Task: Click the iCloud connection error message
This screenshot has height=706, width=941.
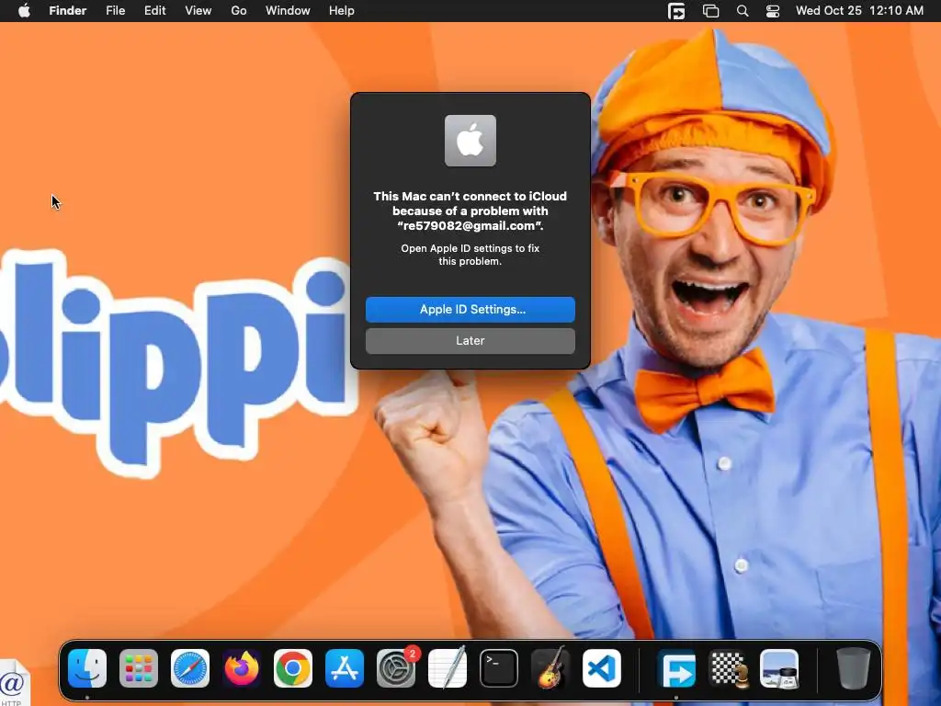Action: pyautogui.click(x=470, y=211)
